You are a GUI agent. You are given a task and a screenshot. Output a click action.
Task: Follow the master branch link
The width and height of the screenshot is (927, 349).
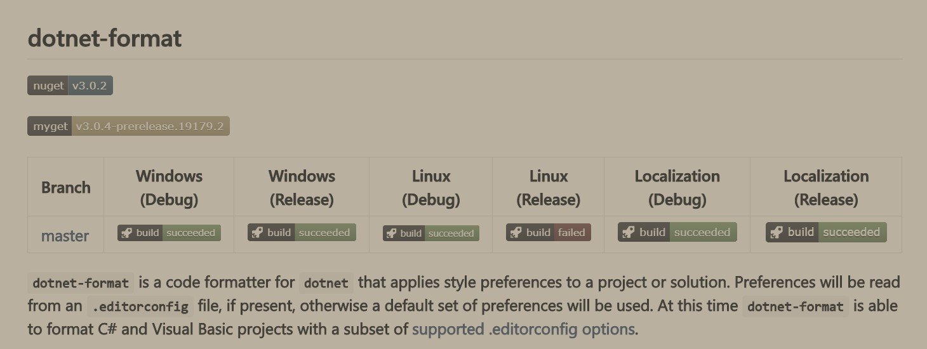point(65,236)
